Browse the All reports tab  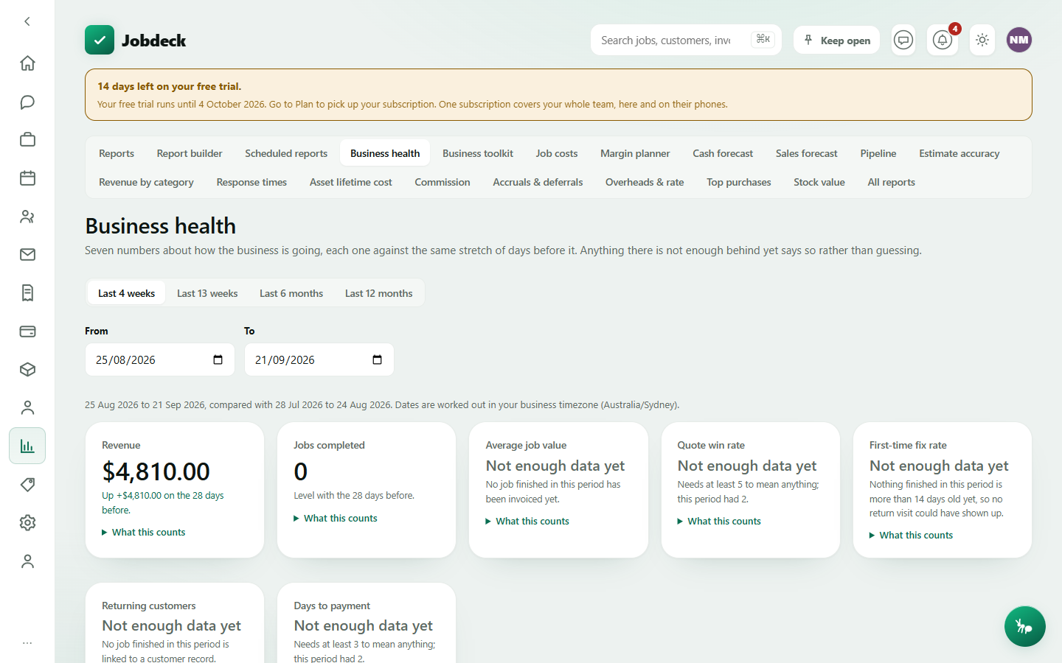(x=892, y=182)
